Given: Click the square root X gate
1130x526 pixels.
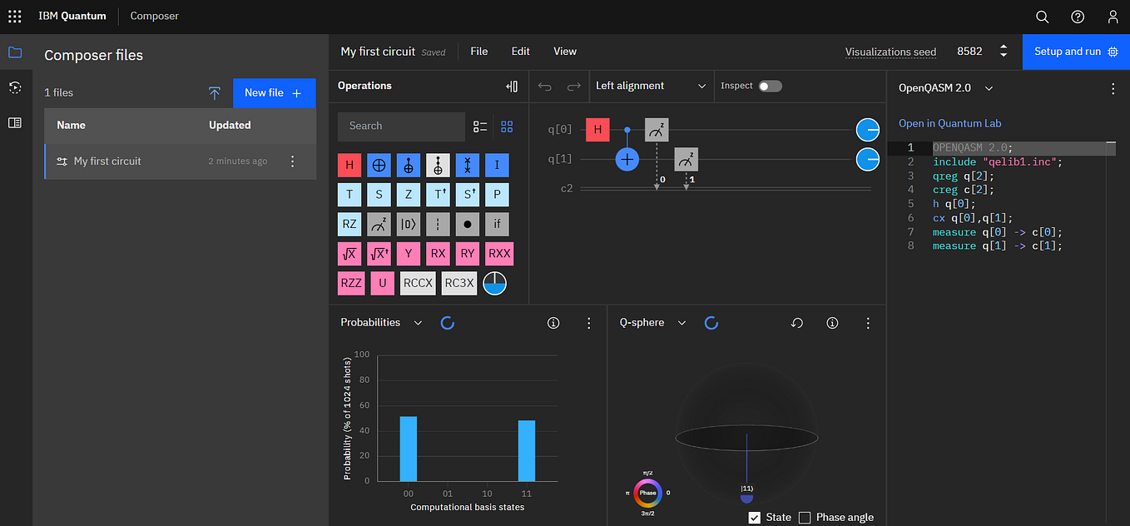Looking at the screenshot, I should click(349, 254).
